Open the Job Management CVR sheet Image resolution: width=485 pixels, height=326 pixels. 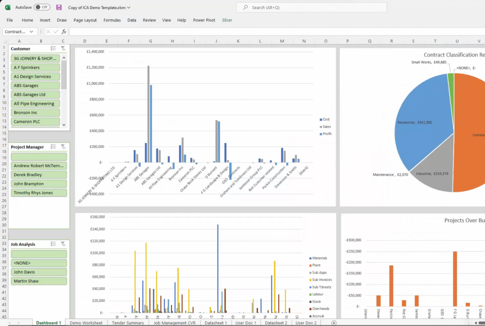coord(174,323)
